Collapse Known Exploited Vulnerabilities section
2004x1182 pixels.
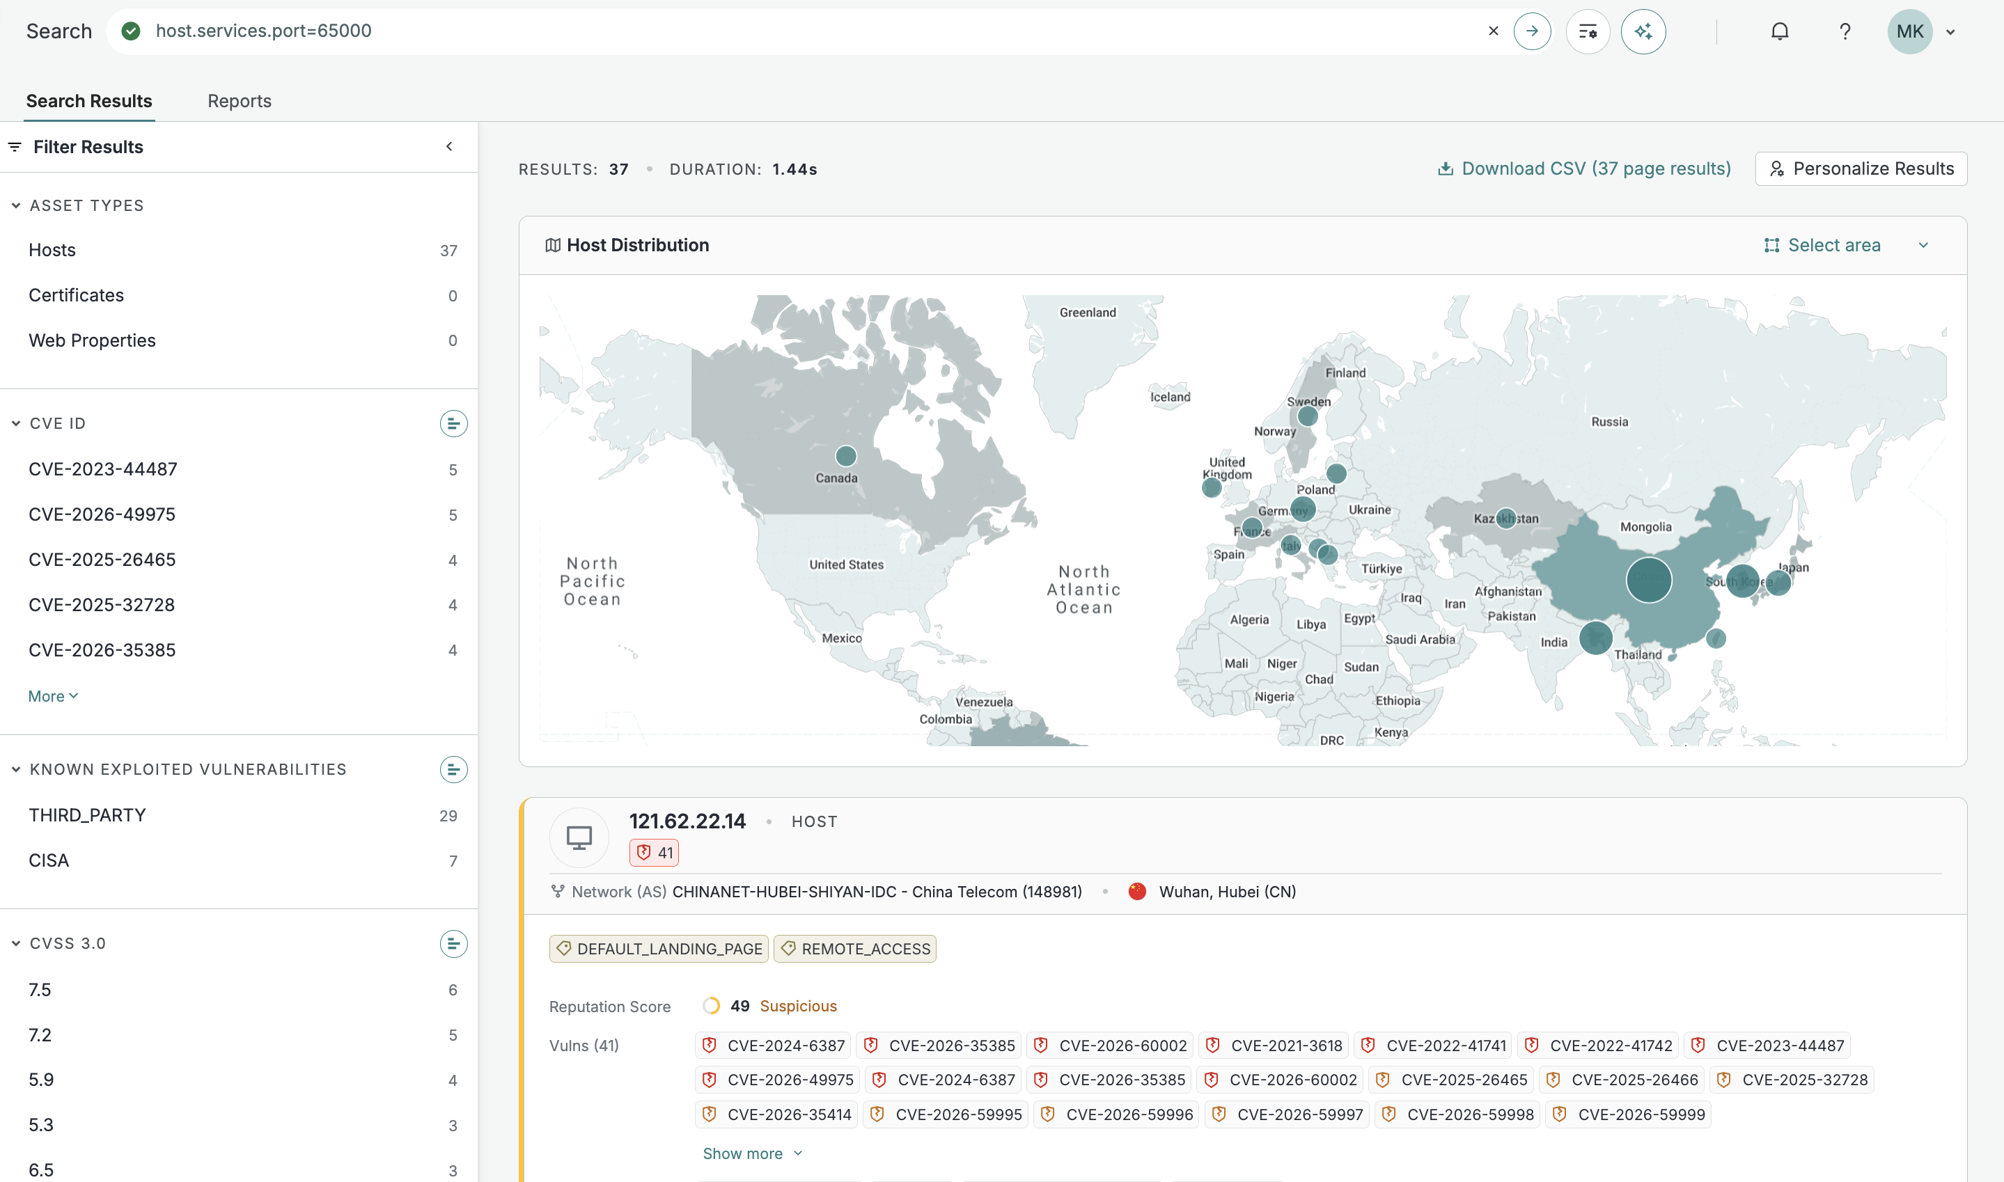pyautogui.click(x=16, y=769)
